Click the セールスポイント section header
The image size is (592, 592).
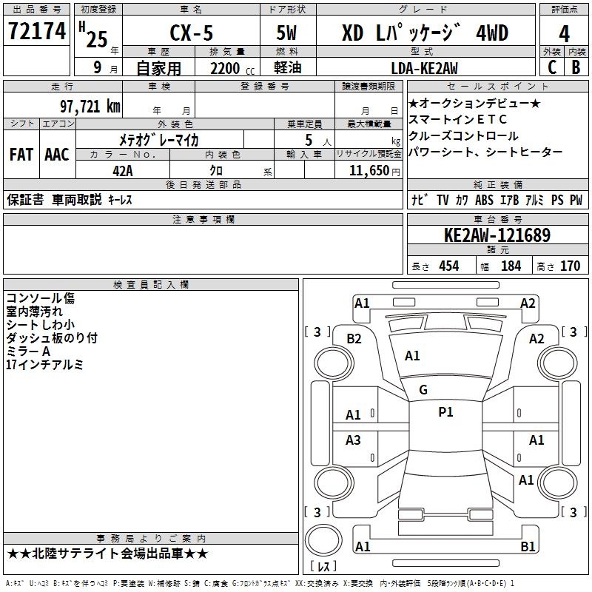(x=497, y=86)
